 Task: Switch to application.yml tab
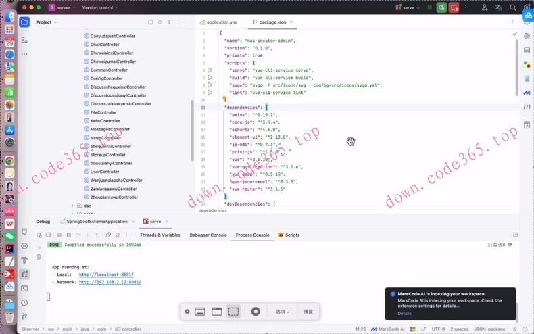tap(218, 22)
